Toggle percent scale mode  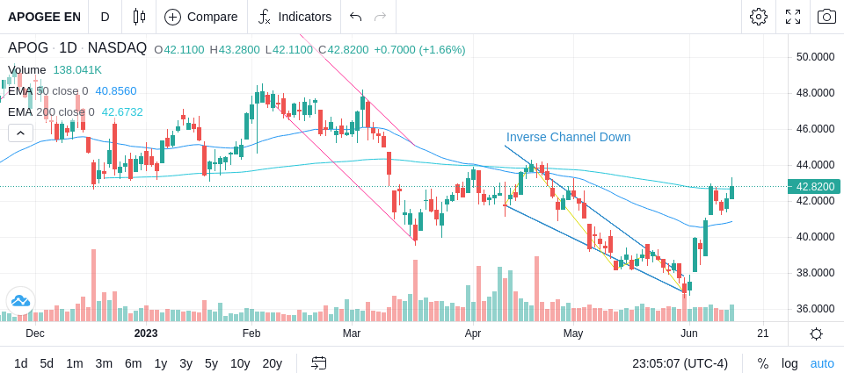click(763, 363)
